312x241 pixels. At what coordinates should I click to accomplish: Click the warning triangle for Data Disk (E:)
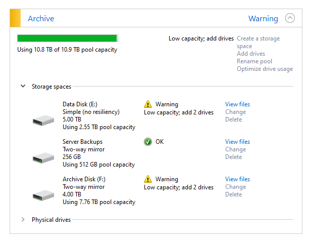point(148,104)
